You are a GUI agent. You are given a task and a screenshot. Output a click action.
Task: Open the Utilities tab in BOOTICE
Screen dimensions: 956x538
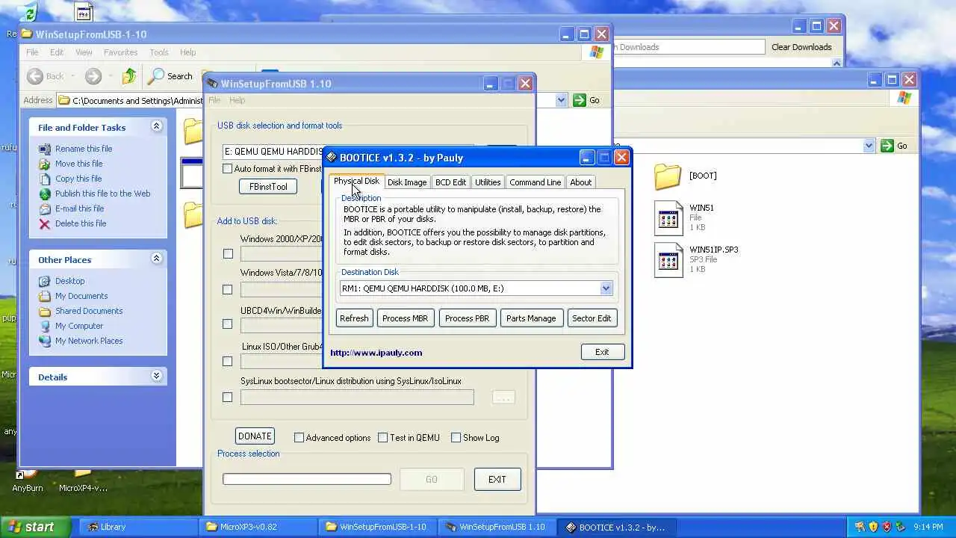point(488,182)
